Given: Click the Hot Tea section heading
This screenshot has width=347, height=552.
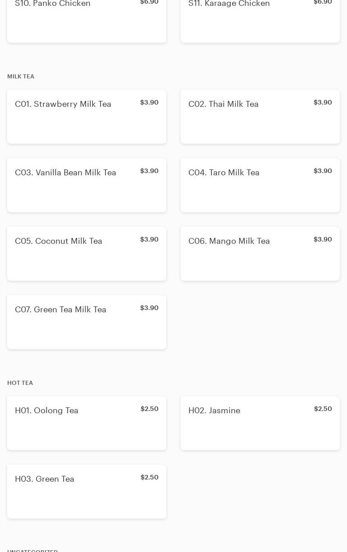Looking at the screenshot, I should point(20,383).
